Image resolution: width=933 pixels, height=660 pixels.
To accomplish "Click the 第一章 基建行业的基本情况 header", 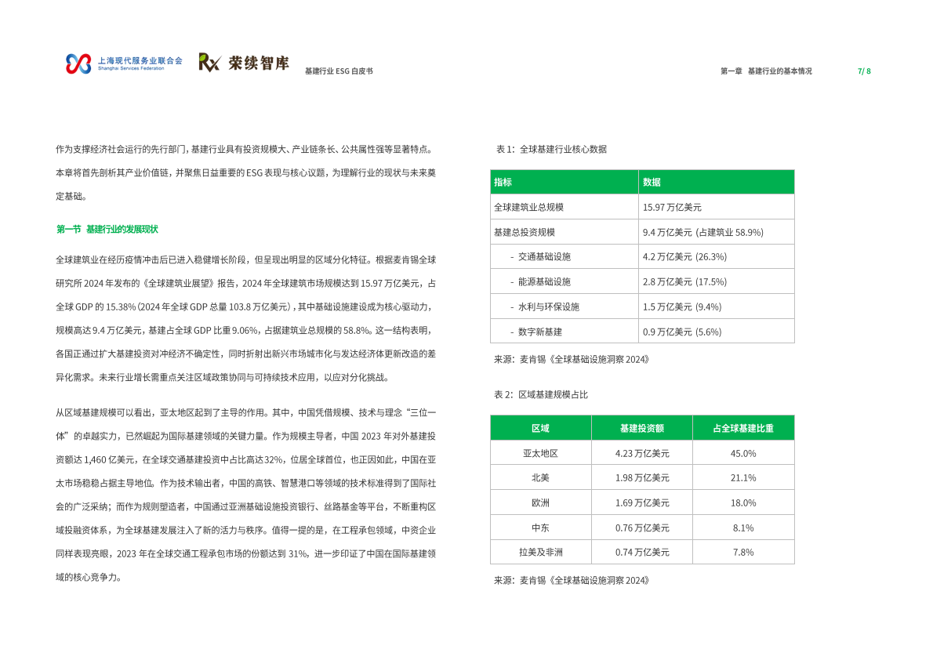I will (766, 69).
